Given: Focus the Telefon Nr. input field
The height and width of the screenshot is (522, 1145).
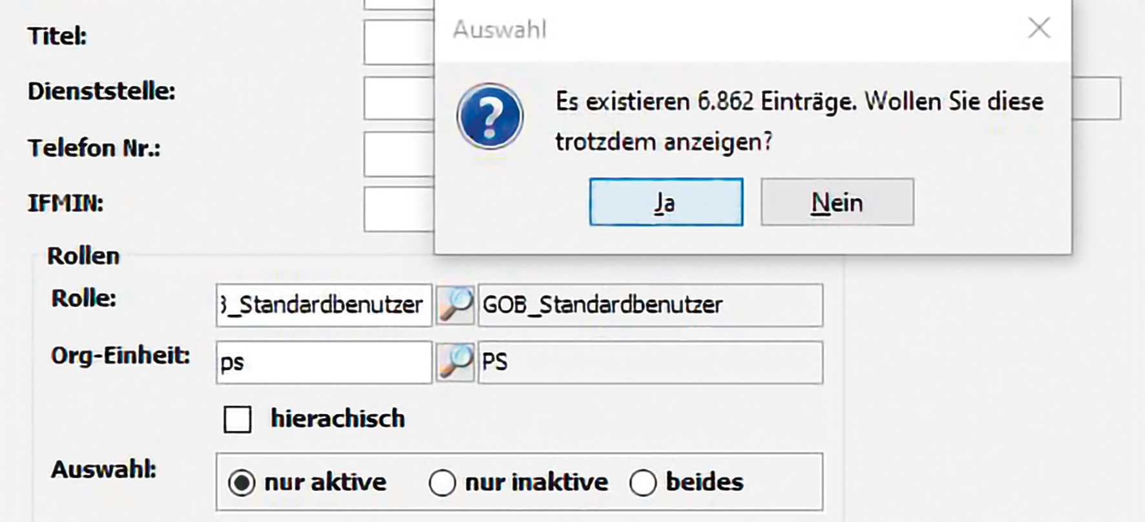Looking at the screenshot, I should point(399,154).
